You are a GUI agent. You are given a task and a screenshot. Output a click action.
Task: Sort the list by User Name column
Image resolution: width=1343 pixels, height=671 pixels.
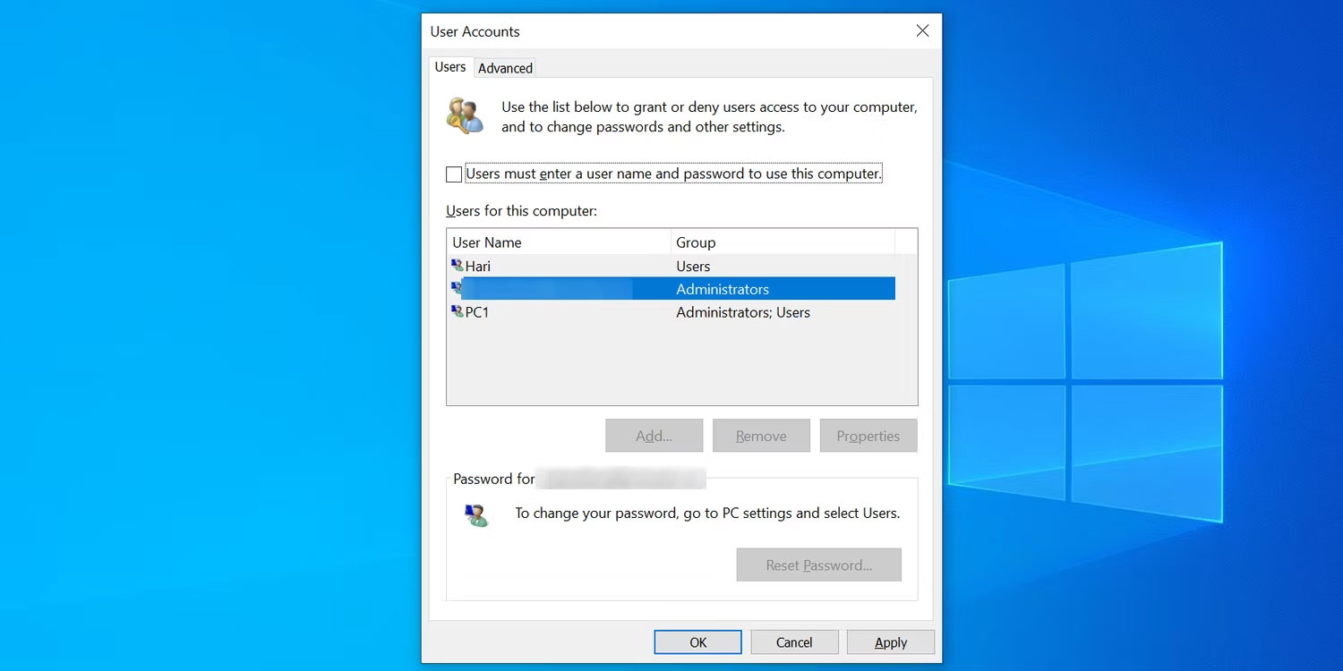coord(487,242)
